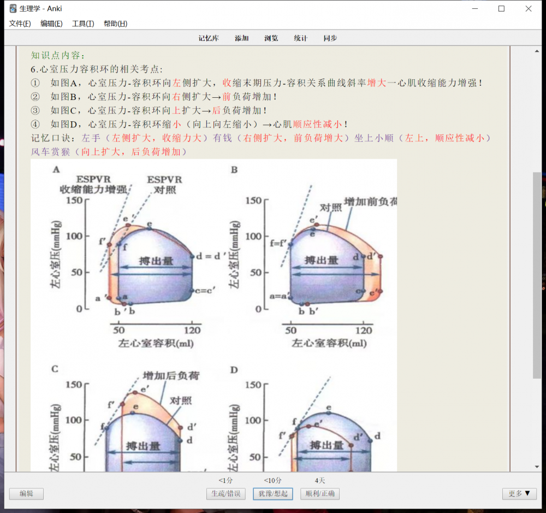Viewport: 546px width, 513px height.
Task: Open the 工具(T) menu
Action: 83,23
